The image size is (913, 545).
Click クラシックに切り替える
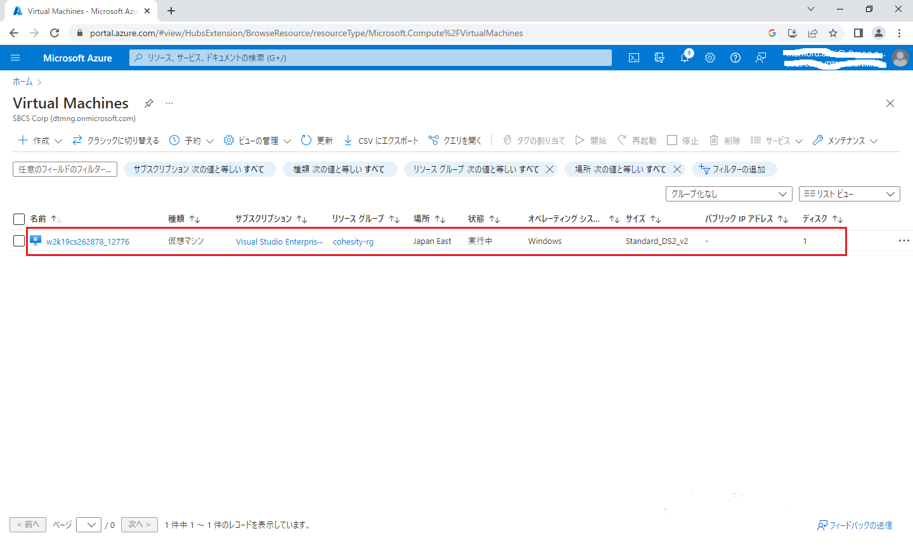(116, 141)
